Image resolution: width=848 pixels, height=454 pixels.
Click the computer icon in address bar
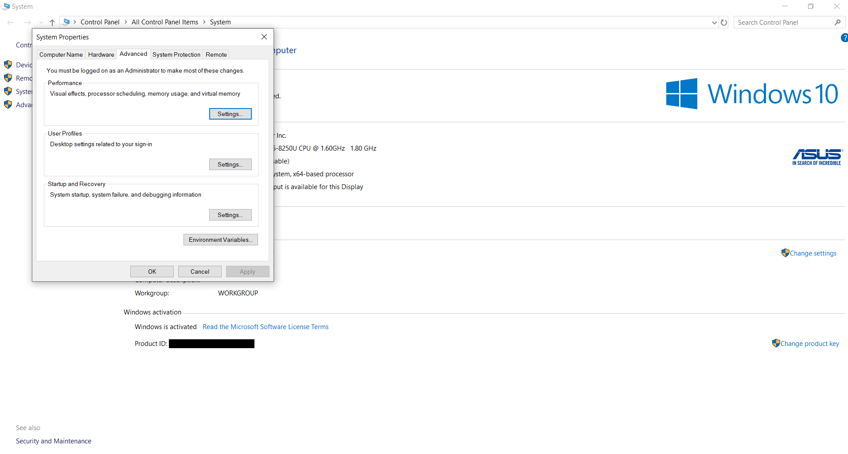click(66, 22)
